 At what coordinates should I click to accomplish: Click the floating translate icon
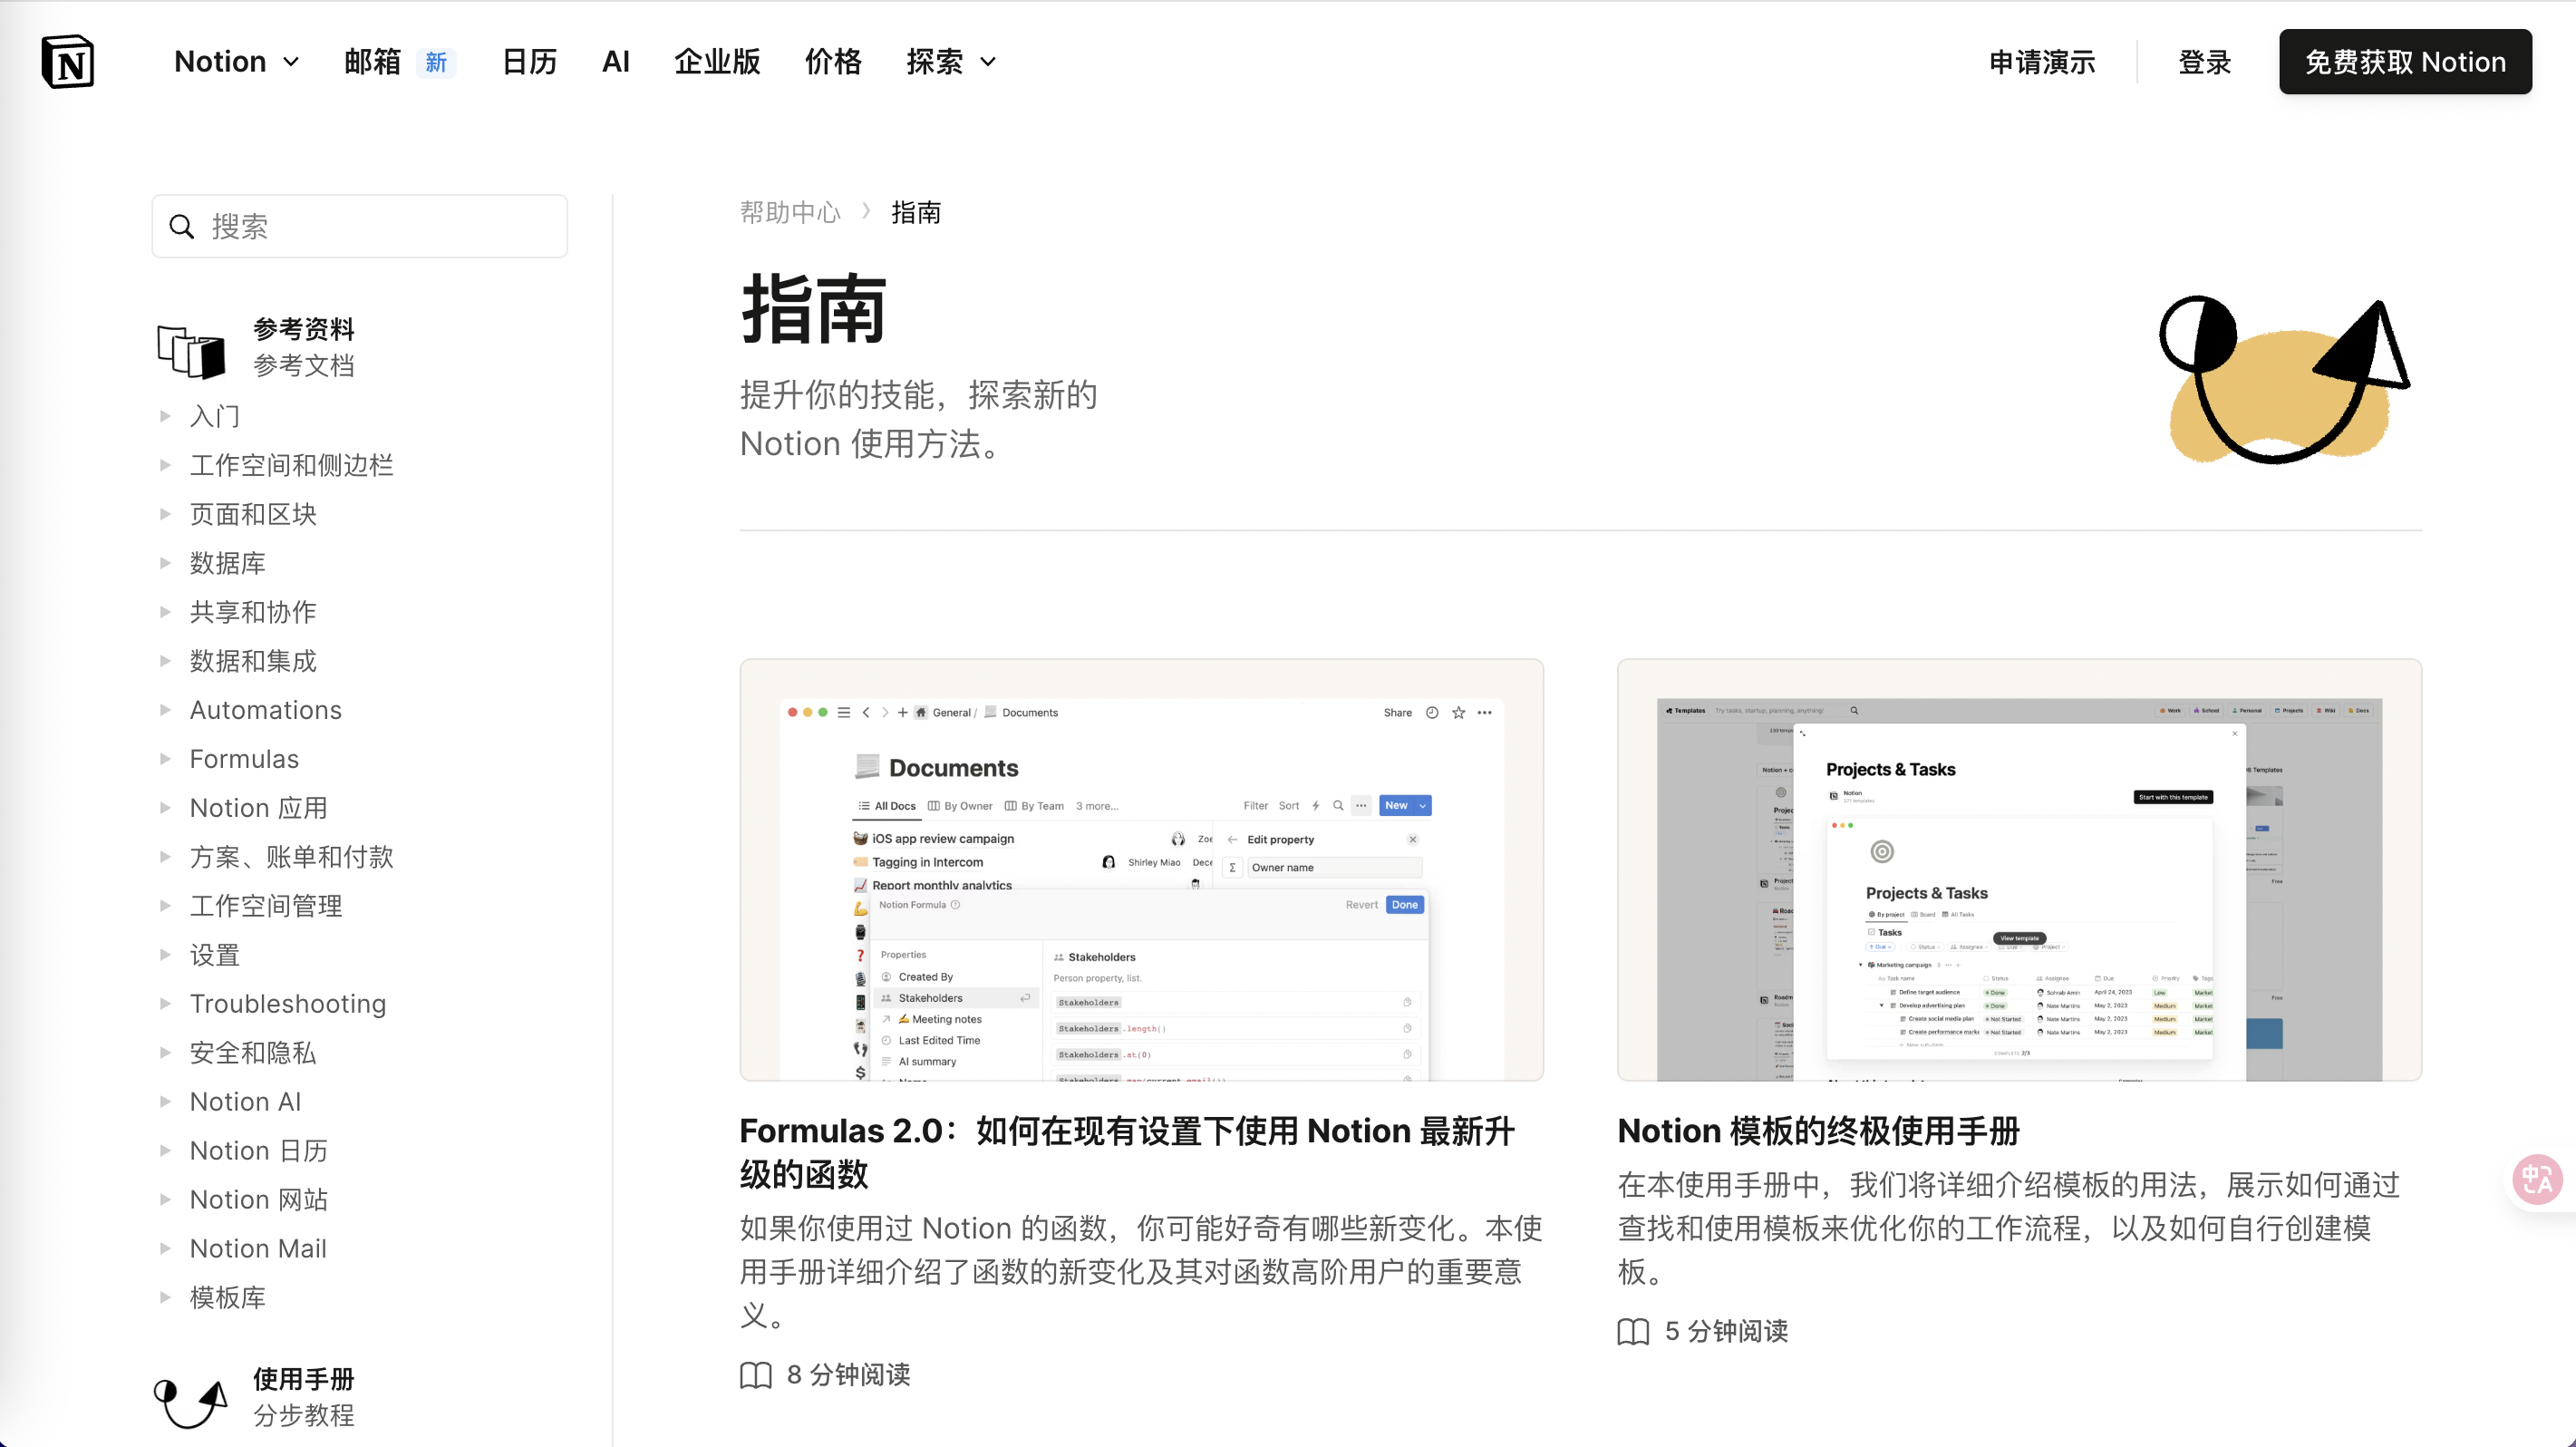pyautogui.click(x=2538, y=1180)
